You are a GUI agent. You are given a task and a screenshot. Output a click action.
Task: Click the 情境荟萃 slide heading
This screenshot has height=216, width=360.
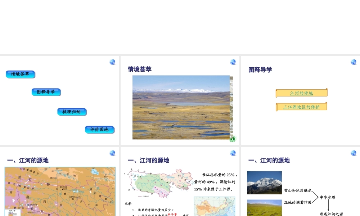pyautogui.click(x=140, y=69)
